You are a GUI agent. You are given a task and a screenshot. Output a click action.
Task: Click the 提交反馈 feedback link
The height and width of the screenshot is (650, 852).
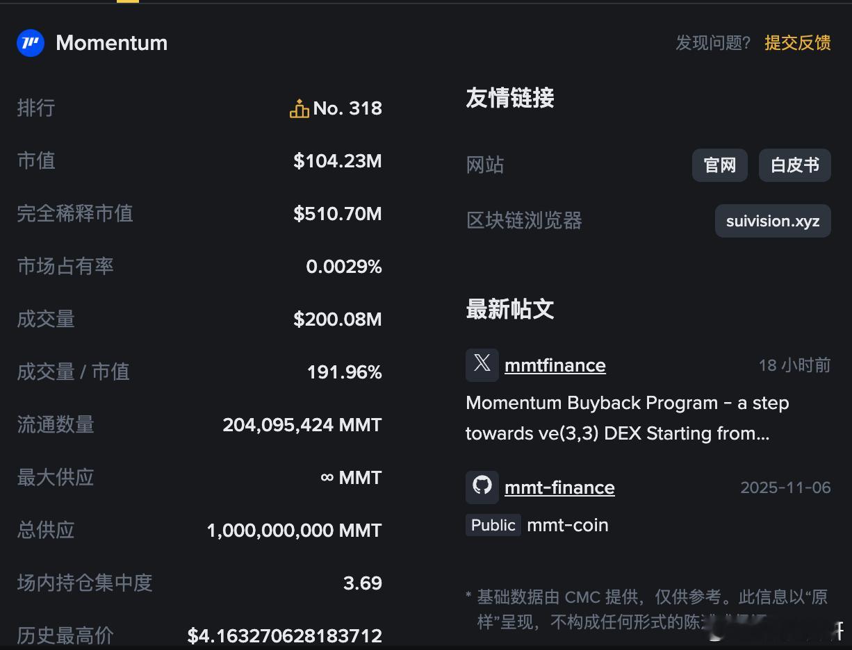[797, 42]
